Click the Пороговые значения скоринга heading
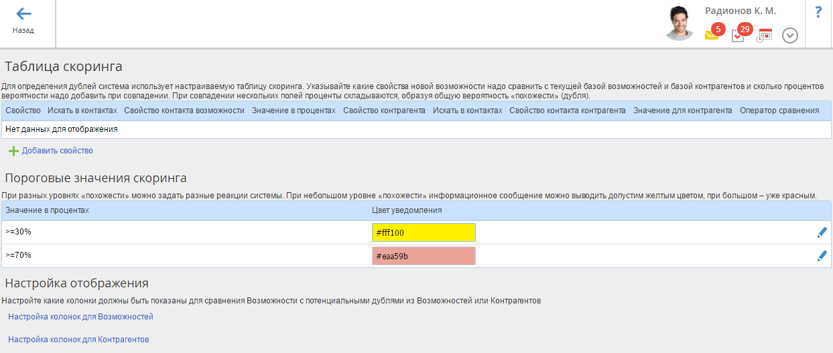Screen dimensions: 833x353 (95, 178)
